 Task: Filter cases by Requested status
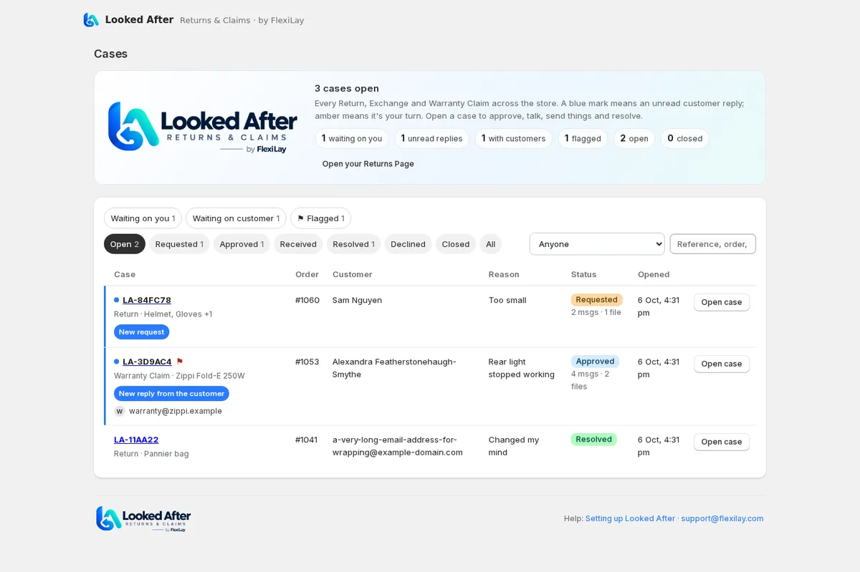(179, 244)
